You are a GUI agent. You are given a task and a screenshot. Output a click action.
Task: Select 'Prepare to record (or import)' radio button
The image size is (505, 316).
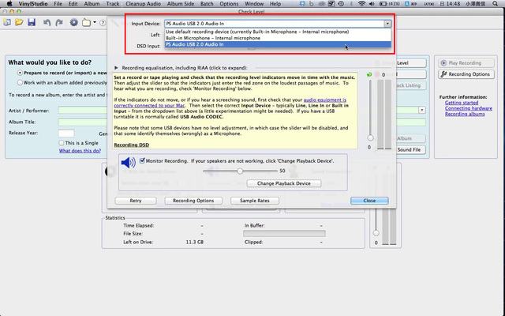[x=20, y=73]
